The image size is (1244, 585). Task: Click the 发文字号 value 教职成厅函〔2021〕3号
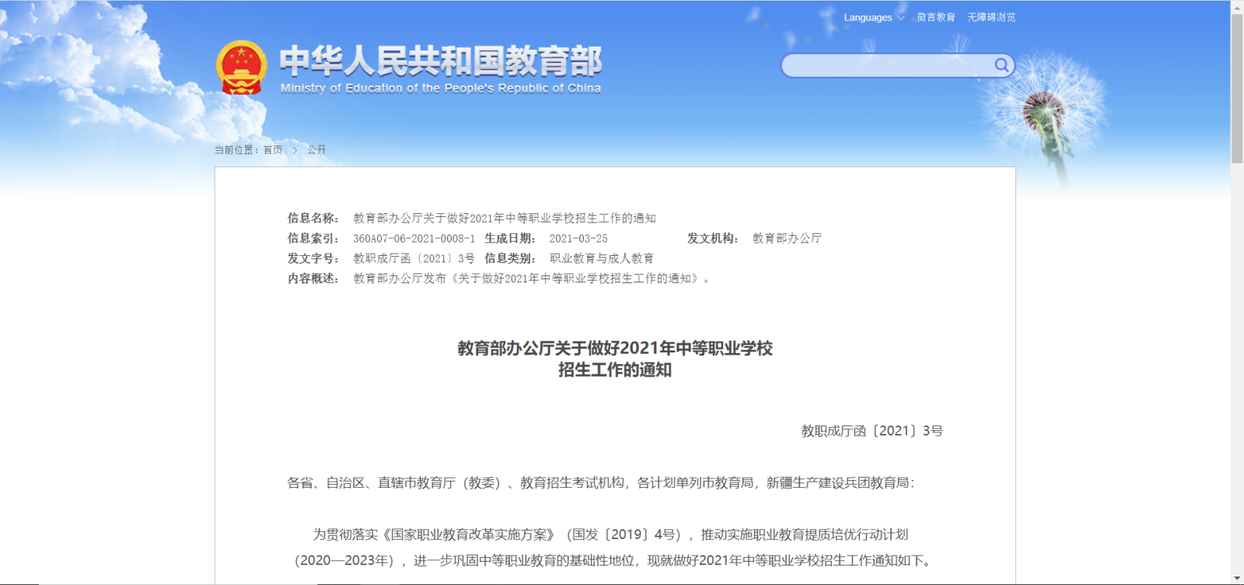pos(414,258)
